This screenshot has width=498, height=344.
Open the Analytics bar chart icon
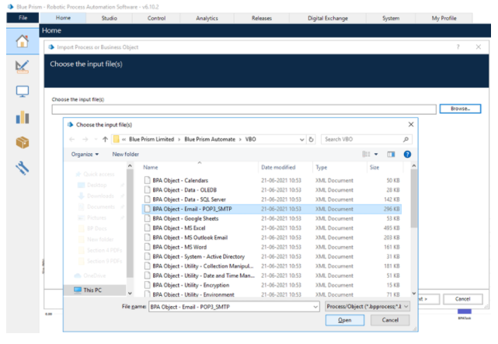pyautogui.click(x=23, y=117)
